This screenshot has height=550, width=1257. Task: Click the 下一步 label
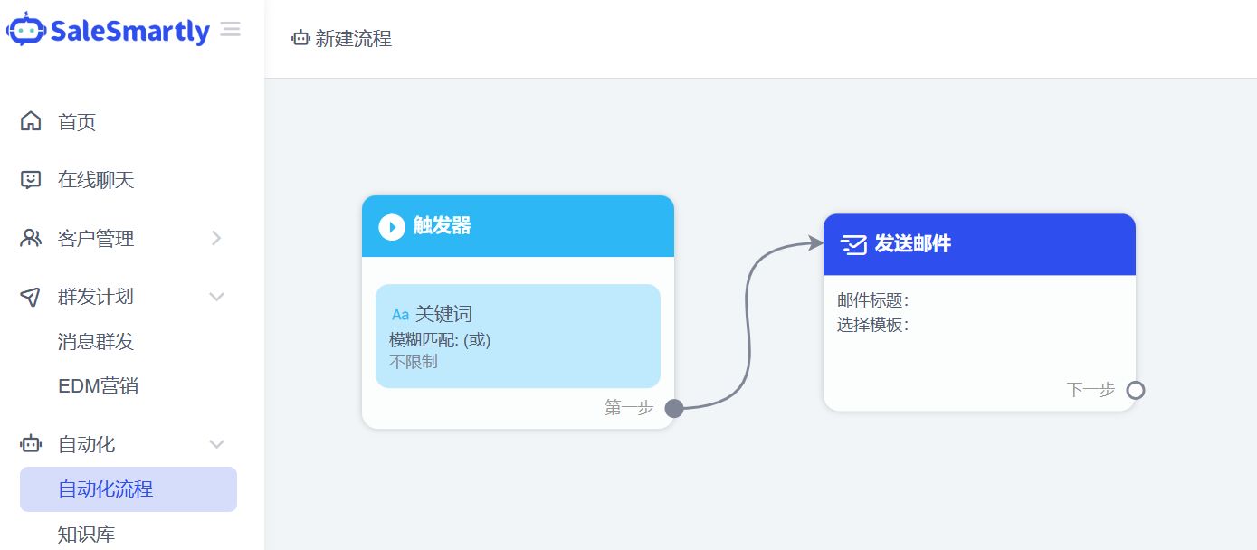point(1090,390)
